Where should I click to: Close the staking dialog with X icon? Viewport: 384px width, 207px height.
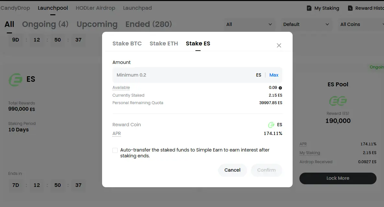[x=279, y=45]
